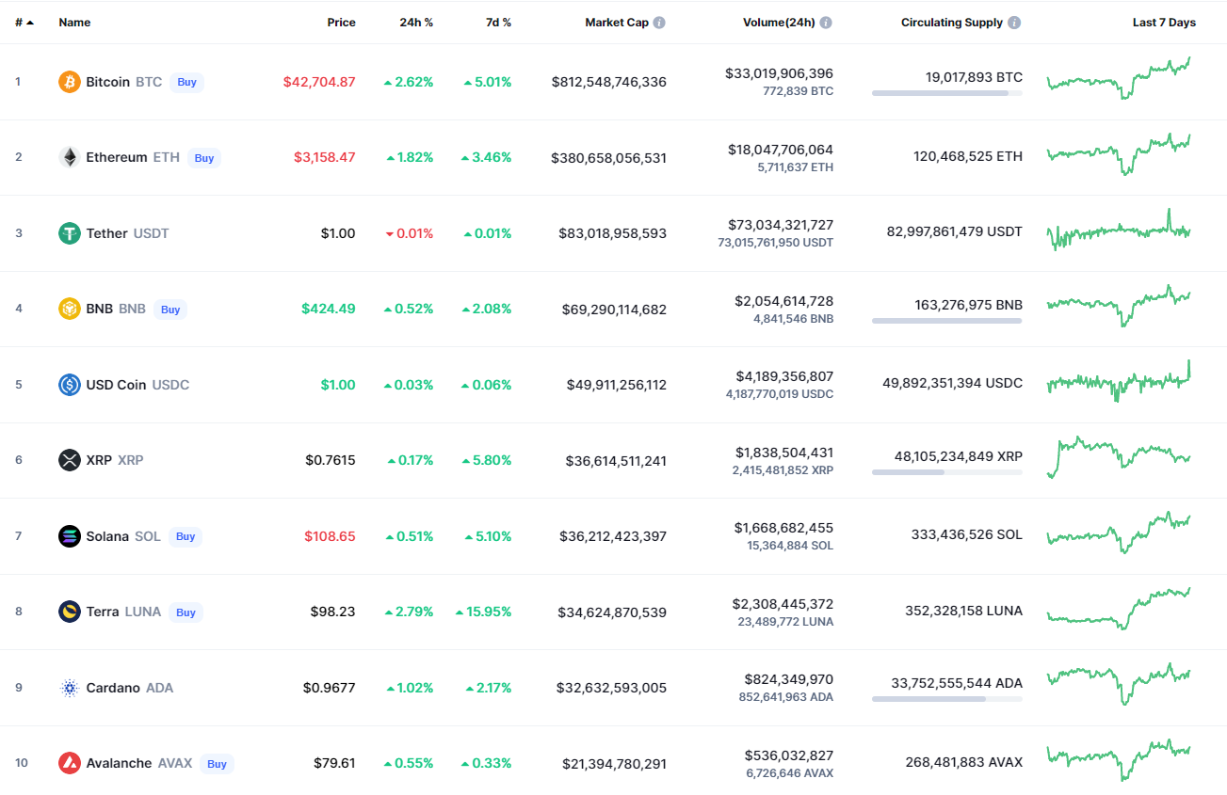Sort by Circulating Supply column header
Viewport: 1227px width, 795px height.
tap(952, 23)
